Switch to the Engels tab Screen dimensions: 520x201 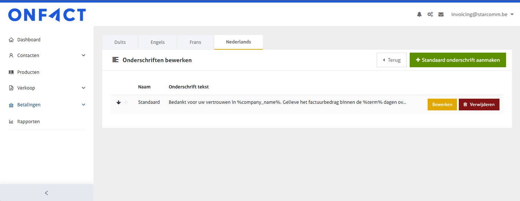coord(158,42)
